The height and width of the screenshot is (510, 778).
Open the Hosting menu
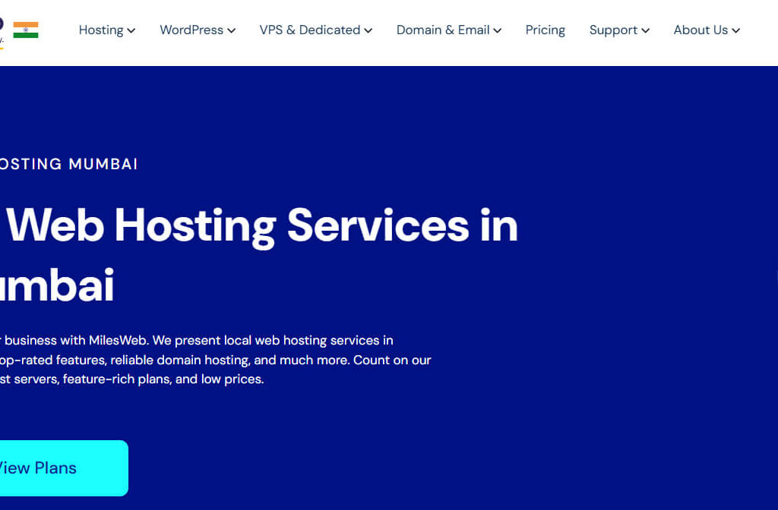coord(106,30)
